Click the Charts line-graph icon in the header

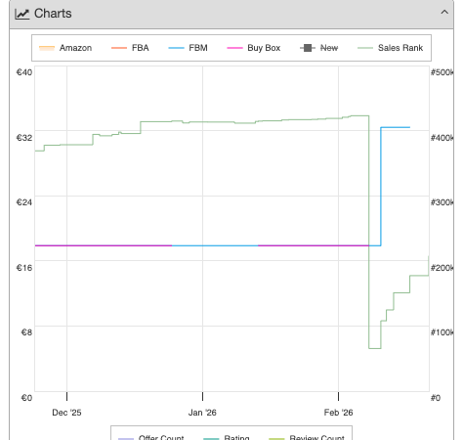(x=22, y=14)
